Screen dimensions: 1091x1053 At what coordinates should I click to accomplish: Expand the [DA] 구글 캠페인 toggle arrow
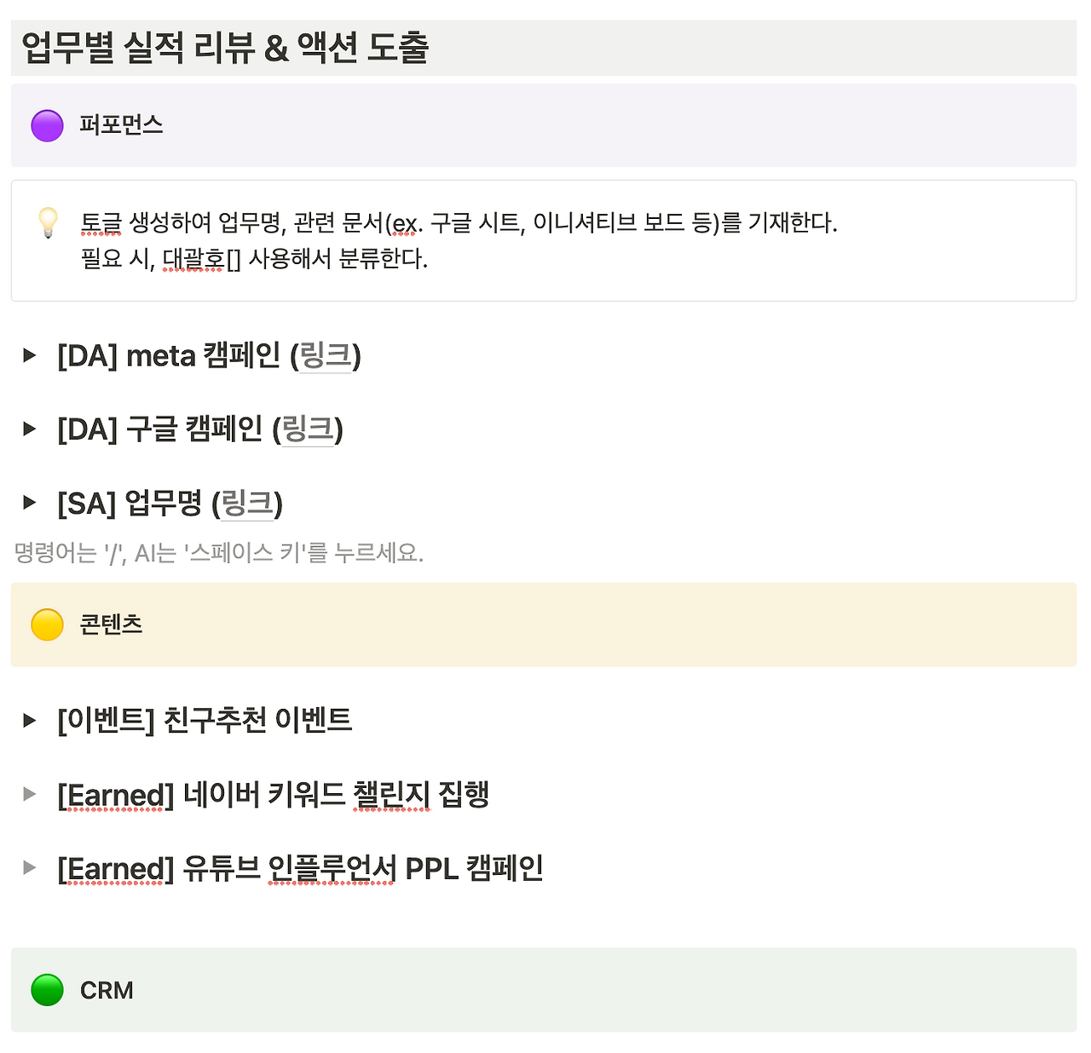[x=30, y=429]
